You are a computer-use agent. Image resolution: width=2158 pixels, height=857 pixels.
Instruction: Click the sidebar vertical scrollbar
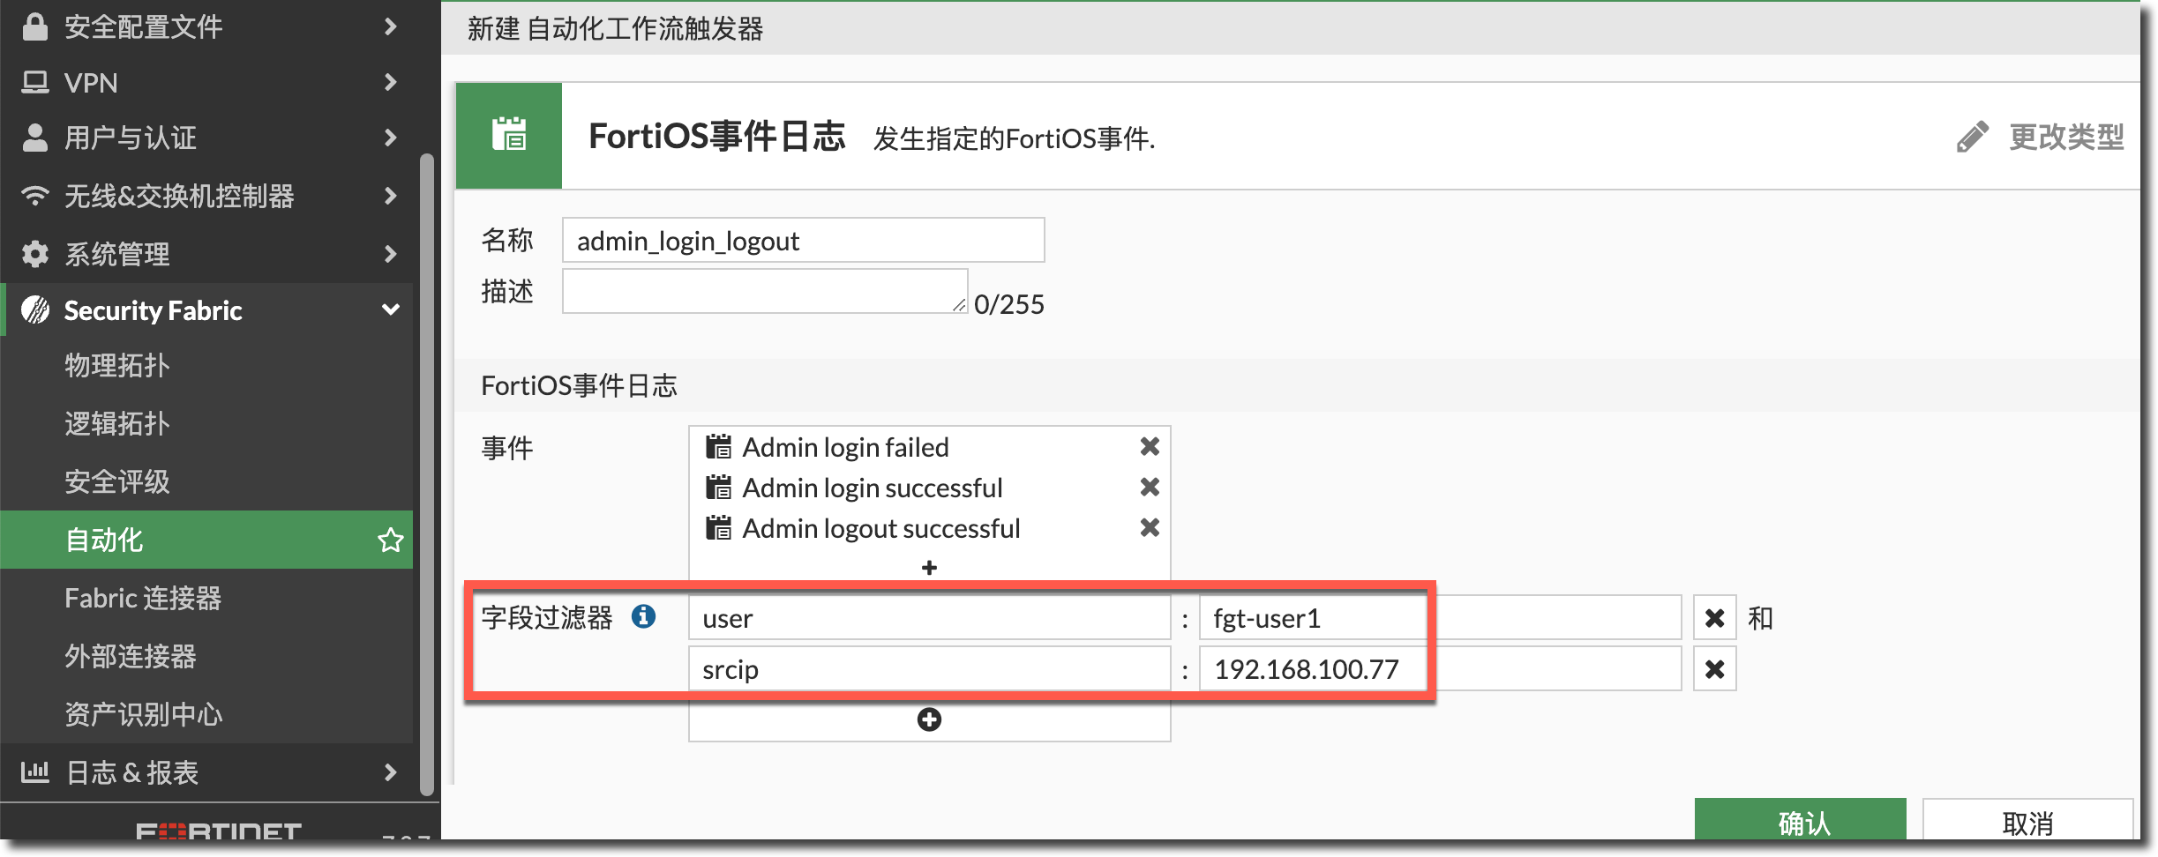(427, 476)
